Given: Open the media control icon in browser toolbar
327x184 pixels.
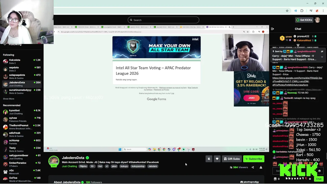Looking at the screenshot, I should click(311, 11).
